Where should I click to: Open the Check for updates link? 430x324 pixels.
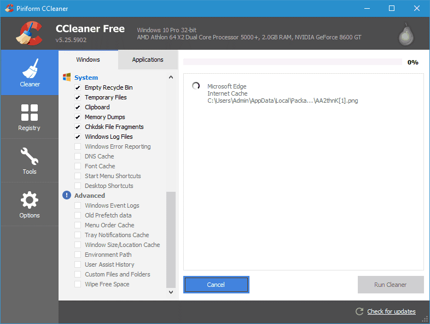point(391,311)
